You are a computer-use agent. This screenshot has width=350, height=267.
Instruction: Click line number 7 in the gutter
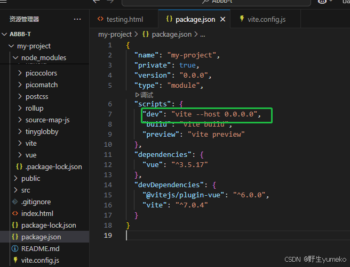click(x=110, y=114)
